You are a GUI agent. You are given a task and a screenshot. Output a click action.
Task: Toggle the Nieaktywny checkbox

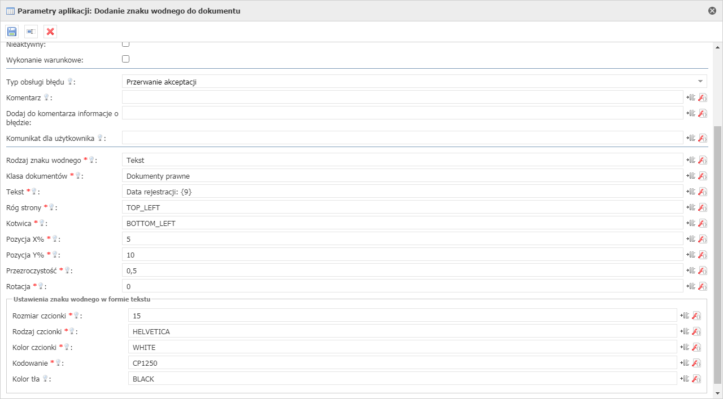(126, 43)
